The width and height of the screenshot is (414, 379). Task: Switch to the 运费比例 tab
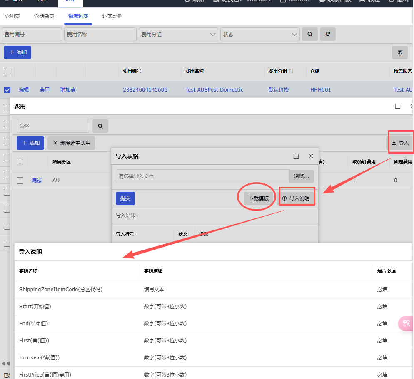112,16
